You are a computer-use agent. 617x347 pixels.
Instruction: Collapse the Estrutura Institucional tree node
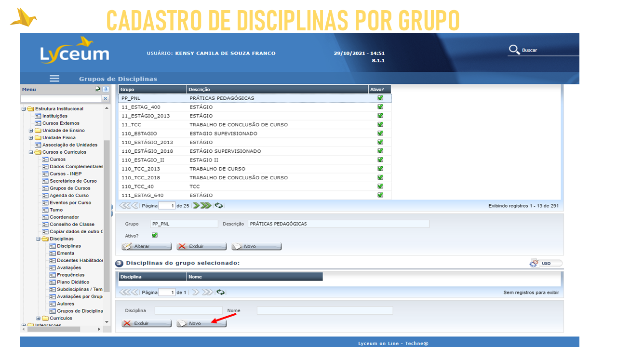click(x=24, y=108)
